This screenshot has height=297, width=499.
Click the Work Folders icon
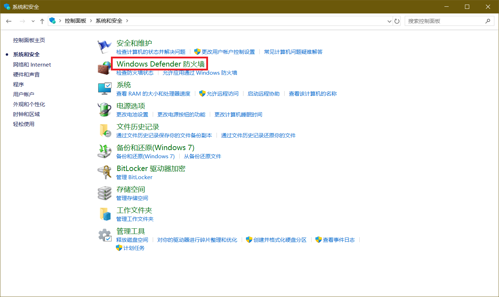point(105,214)
